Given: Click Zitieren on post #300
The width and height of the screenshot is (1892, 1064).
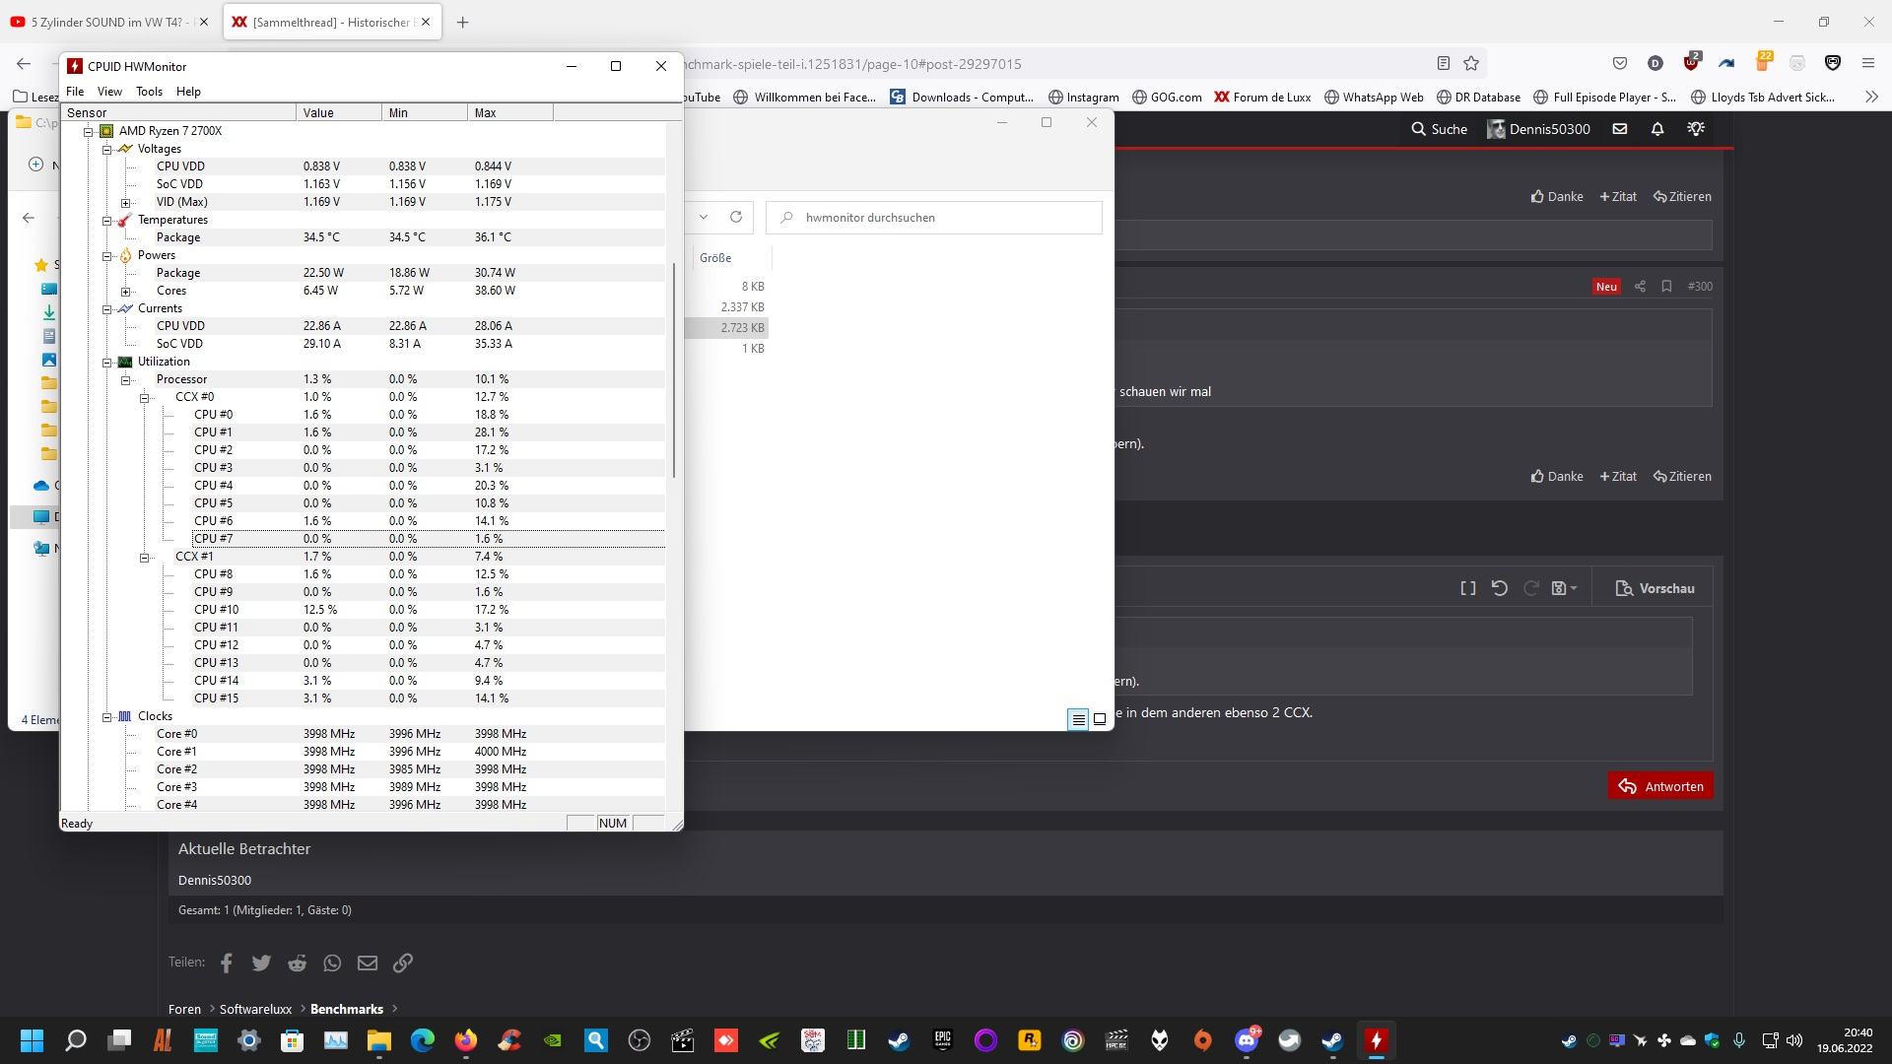Looking at the screenshot, I should click(1682, 476).
